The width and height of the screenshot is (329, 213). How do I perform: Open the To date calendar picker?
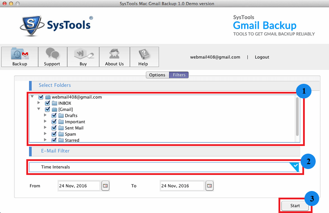(x=209, y=186)
